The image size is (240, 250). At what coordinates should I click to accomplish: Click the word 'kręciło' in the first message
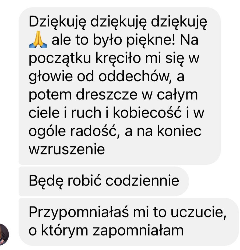click(119, 58)
